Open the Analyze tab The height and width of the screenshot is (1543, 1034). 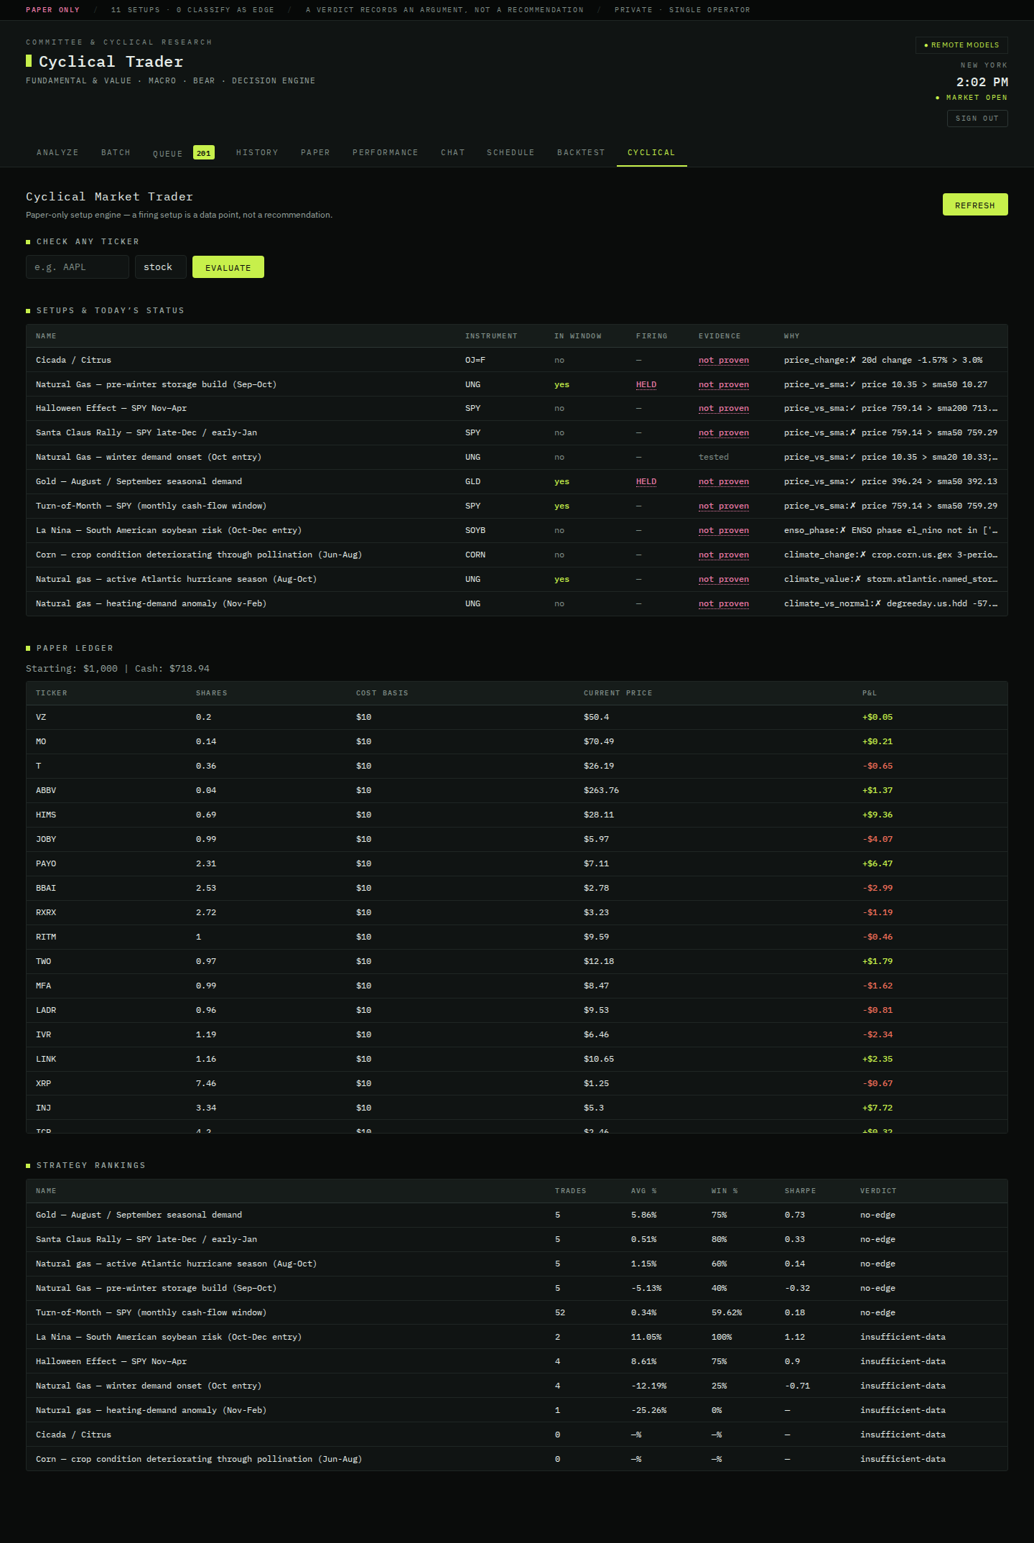(57, 152)
